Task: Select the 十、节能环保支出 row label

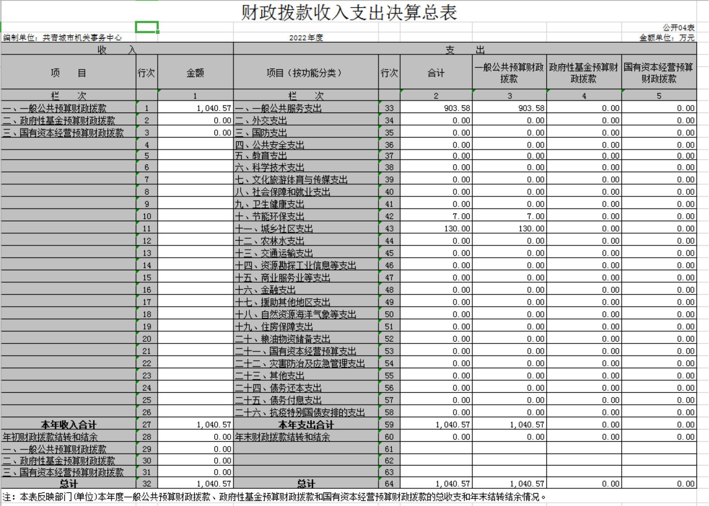Action: [x=270, y=216]
